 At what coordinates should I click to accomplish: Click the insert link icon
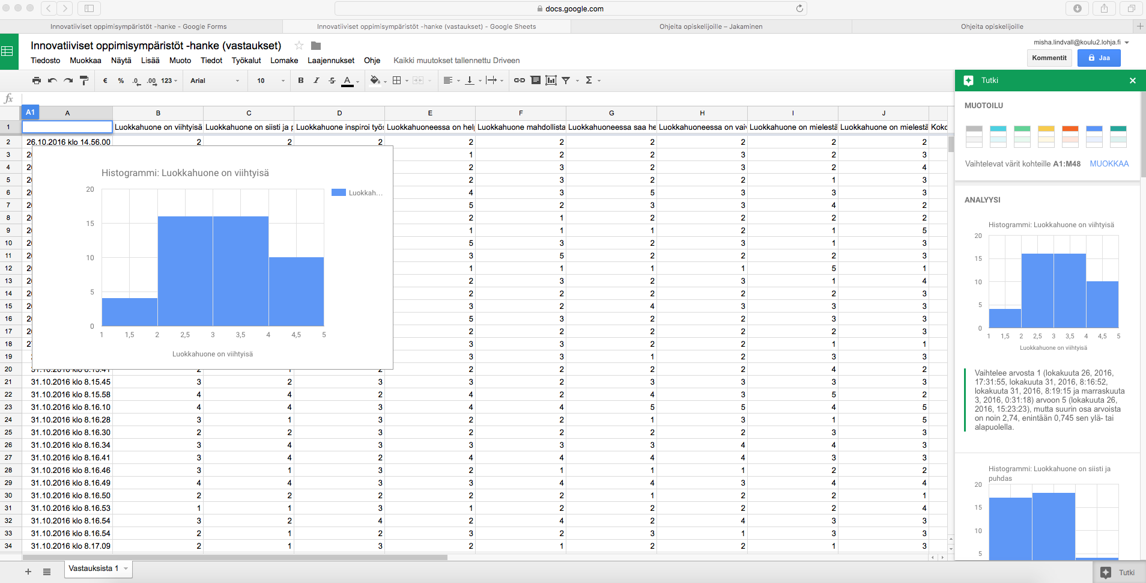click(x=520, y=81)
